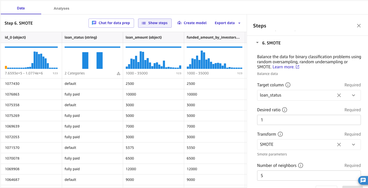This screenshot has height=188, width=368.
Task: Clear the SMOTE transform selection
Action: [x=339, y=145]
